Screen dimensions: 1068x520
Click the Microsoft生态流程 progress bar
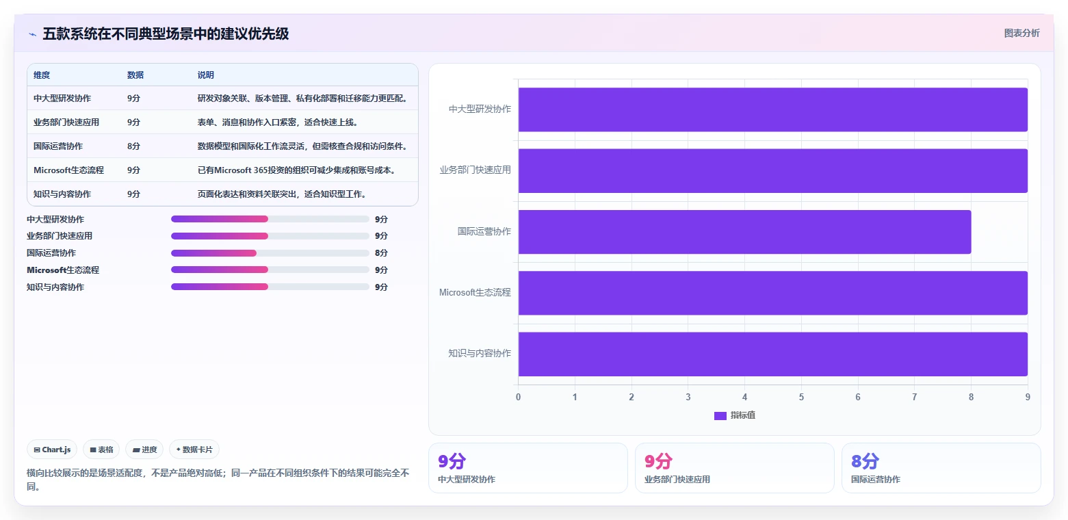click(x=270, y=270)
